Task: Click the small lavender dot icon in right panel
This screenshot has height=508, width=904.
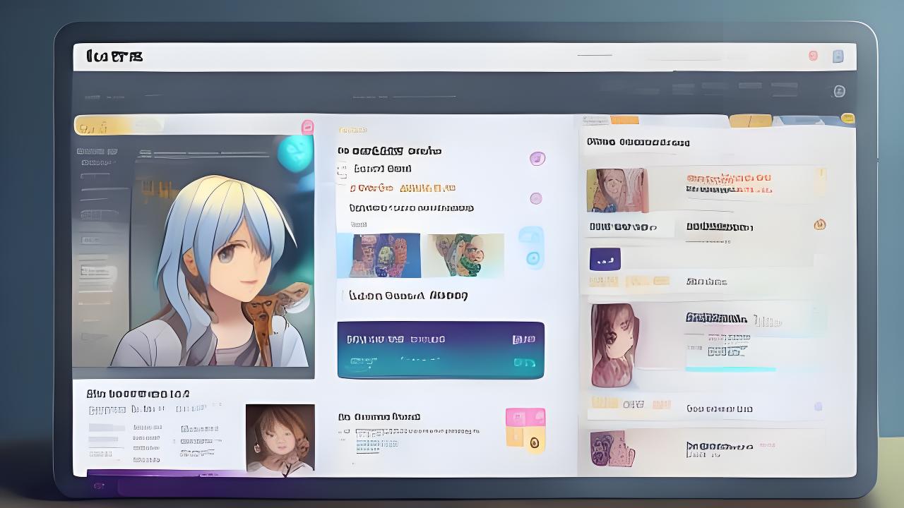Action: (818, 406)
